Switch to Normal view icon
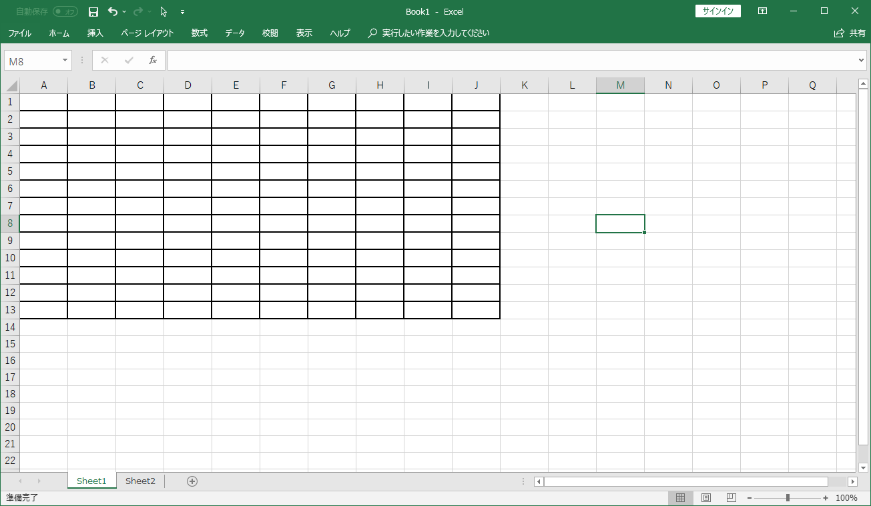This screenshot has width=871, height=506. pos(680,498)
